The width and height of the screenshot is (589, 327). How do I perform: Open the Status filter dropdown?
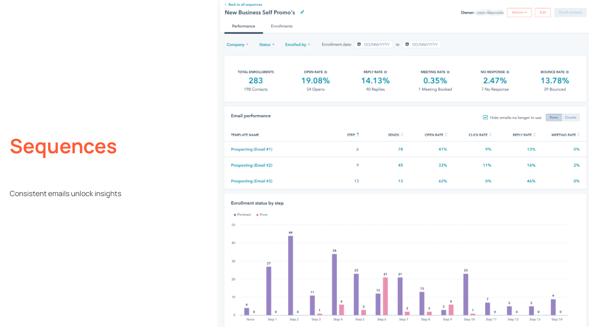pos(267,45)
